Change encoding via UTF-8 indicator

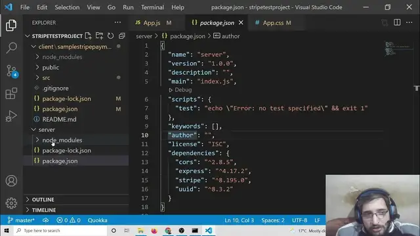(299, 220)
